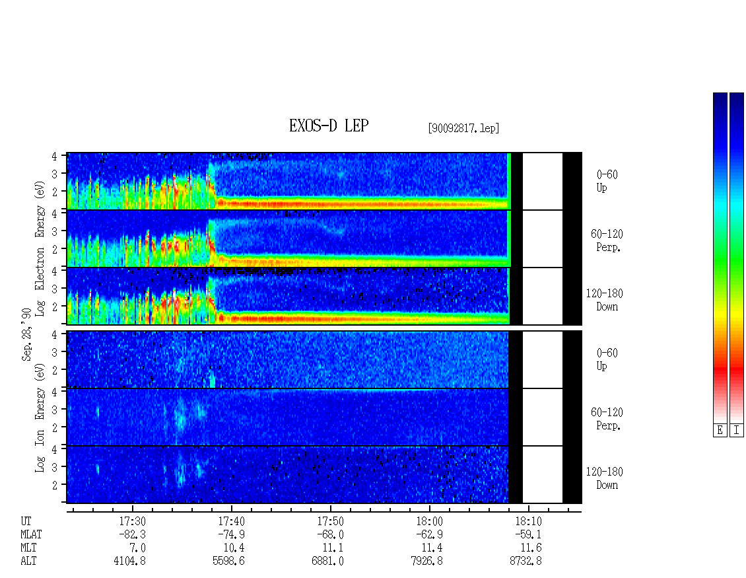Click the white data gap in the electron Up panel
The image size is (746, 578).
pyautogui.click(x=543, y=181)
